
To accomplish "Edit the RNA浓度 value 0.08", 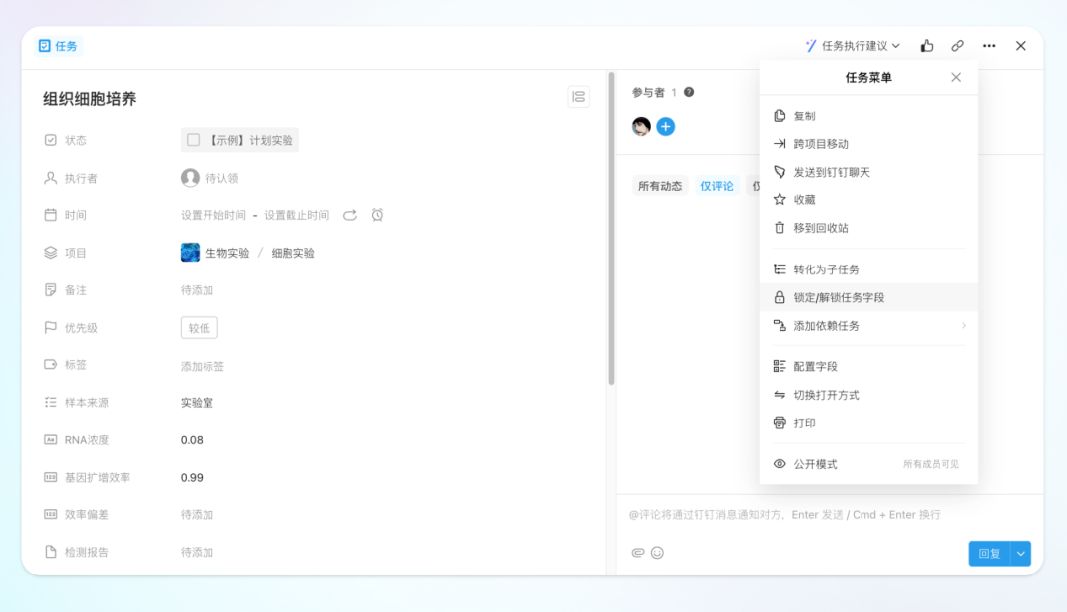I will point(192,440).
